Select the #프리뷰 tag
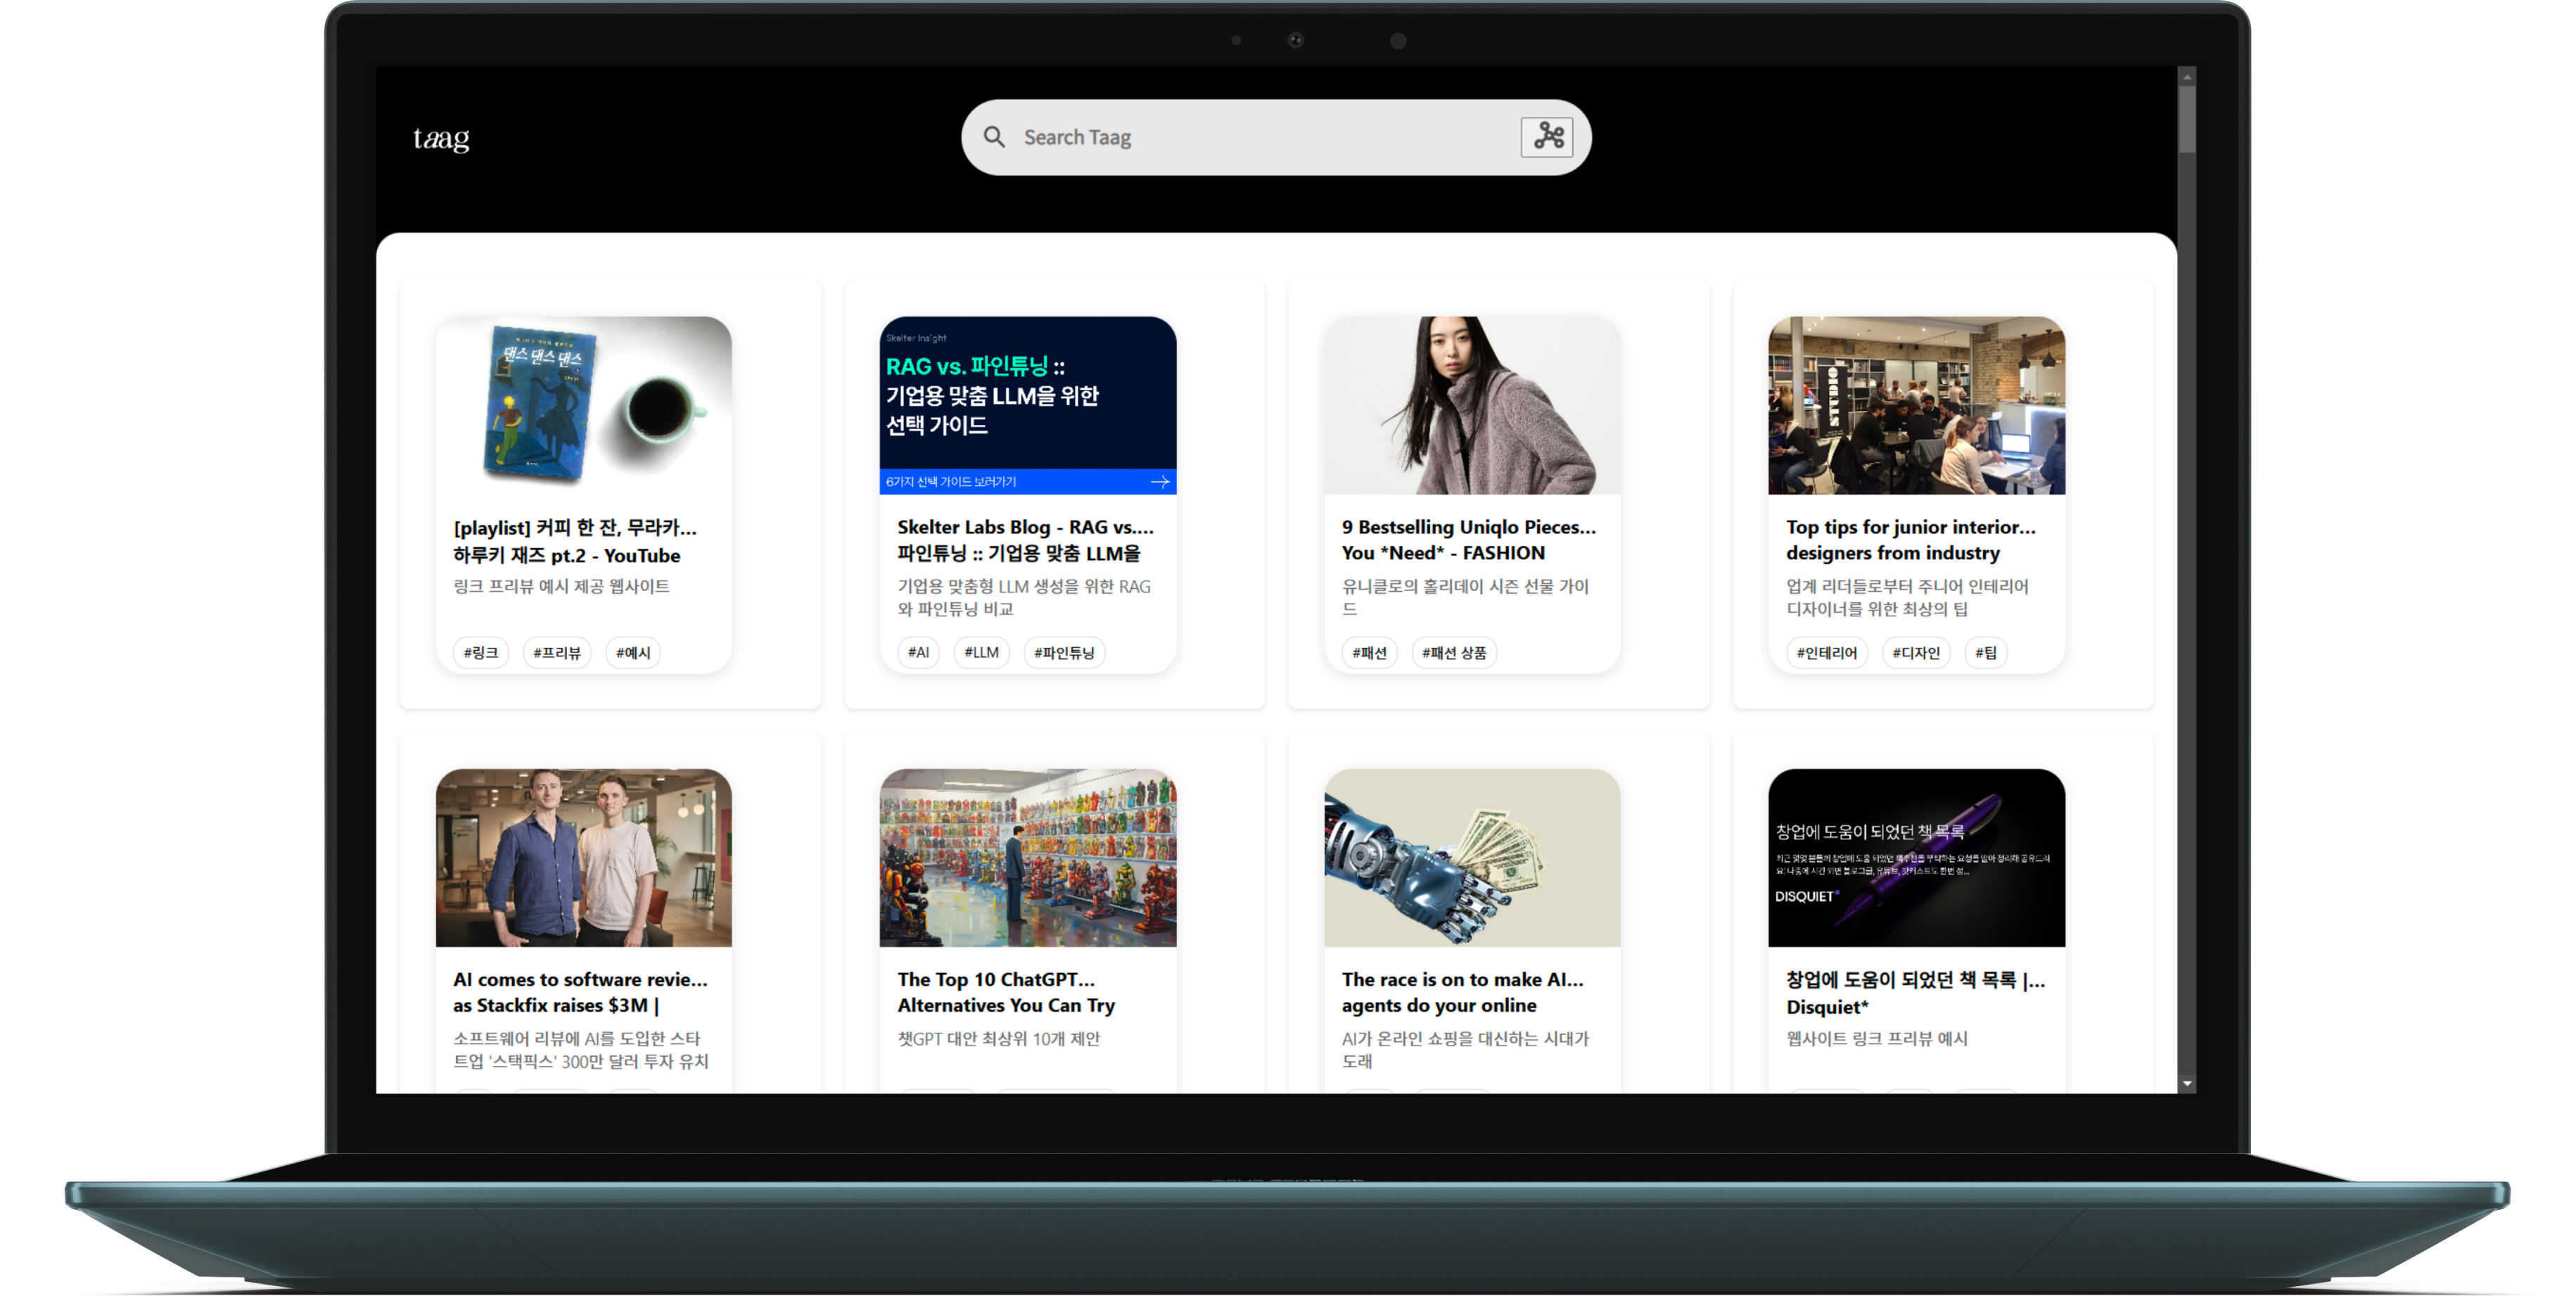This screenshot has width=2576, height=1296. [557, 653]
